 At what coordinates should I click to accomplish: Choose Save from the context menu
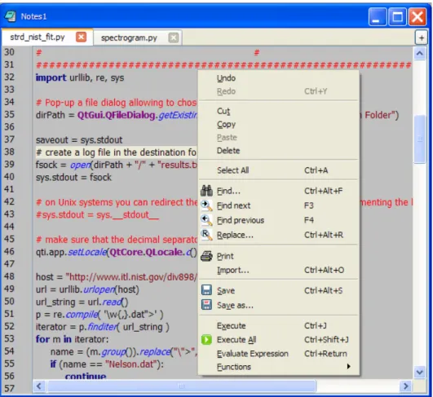tap(279, 290)
